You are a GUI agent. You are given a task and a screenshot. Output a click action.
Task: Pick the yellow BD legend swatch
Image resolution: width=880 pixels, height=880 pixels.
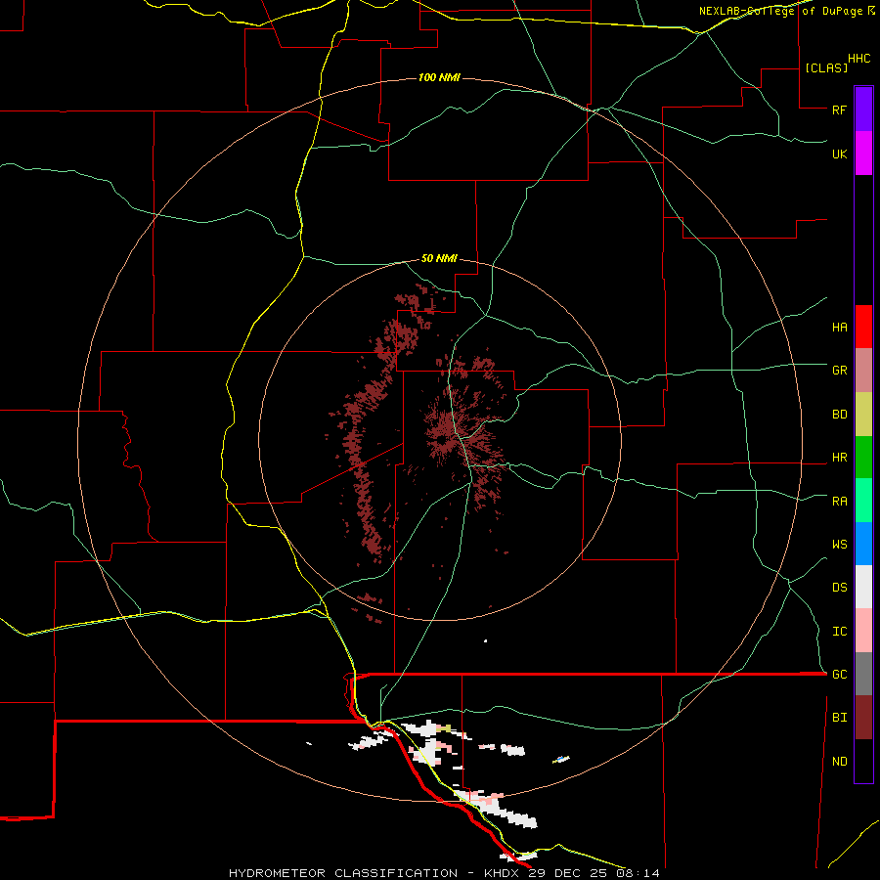[863, 415]
